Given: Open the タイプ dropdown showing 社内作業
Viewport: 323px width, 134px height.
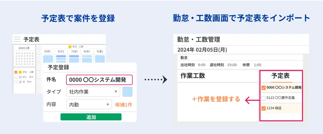Looking at the screenshot, I should [x=93, y=92].
